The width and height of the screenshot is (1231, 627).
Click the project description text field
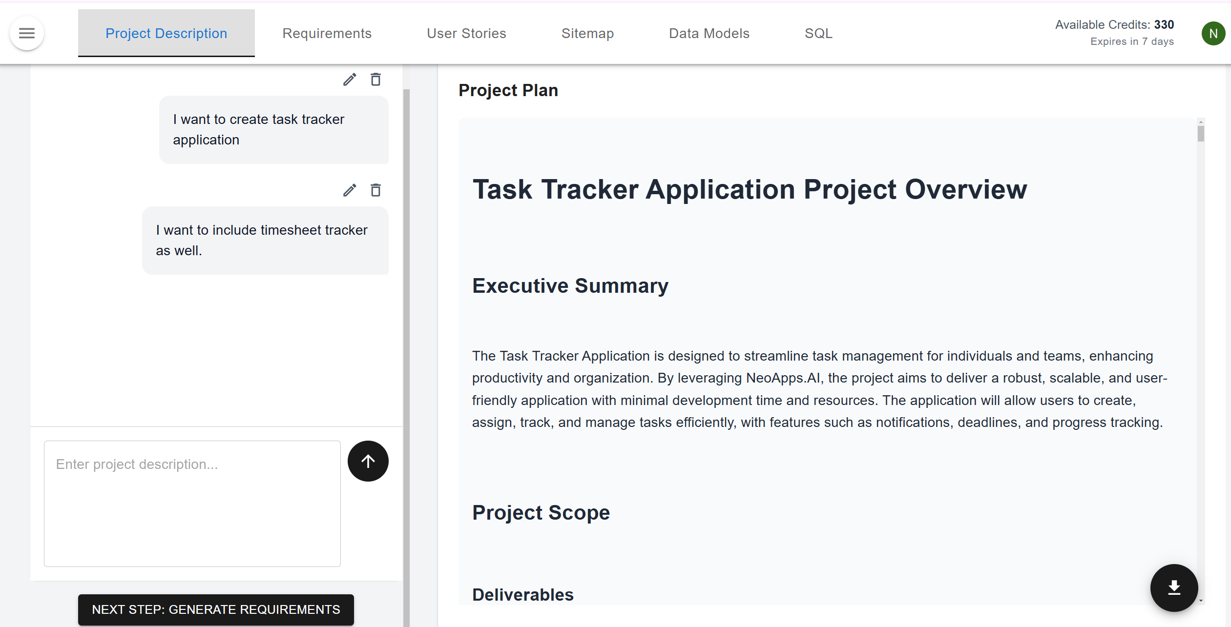(192, 503)
